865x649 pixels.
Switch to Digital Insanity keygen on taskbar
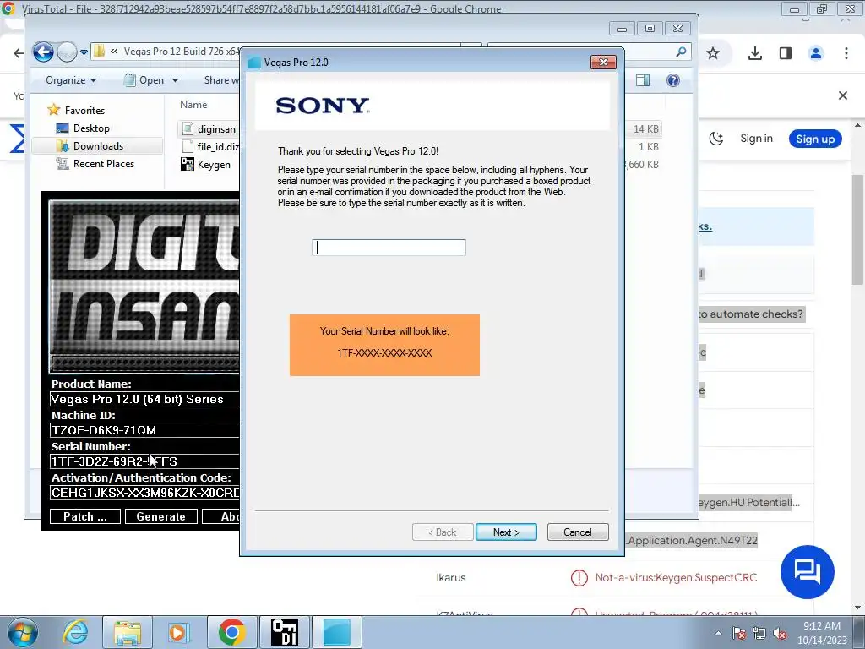click(x=285, y=632)
